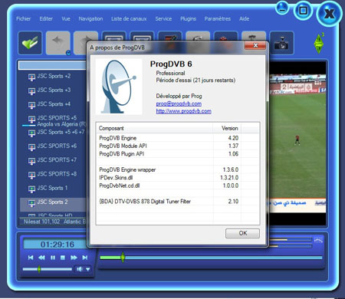345x299 pixels.
Task: Click the green checkmark toolbar icon
Action: 30,43
